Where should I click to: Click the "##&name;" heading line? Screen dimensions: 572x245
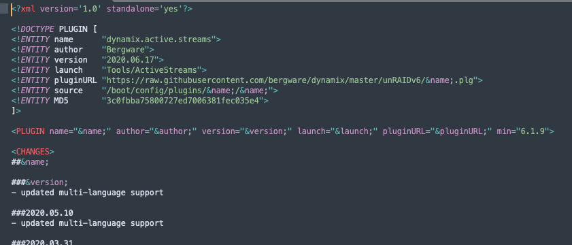tap(31, 162)
